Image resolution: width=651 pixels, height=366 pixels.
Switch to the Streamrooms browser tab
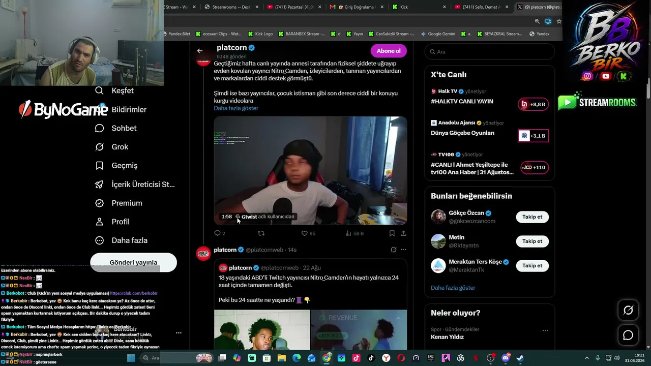232,7
